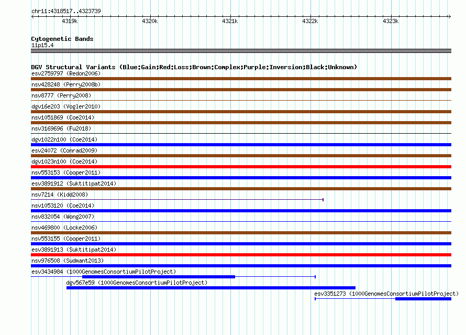This screenshot has height=335, width=466.
Task: Select the 11p15.4 cytogenetic band bar
Action: (x=241, y=51)
